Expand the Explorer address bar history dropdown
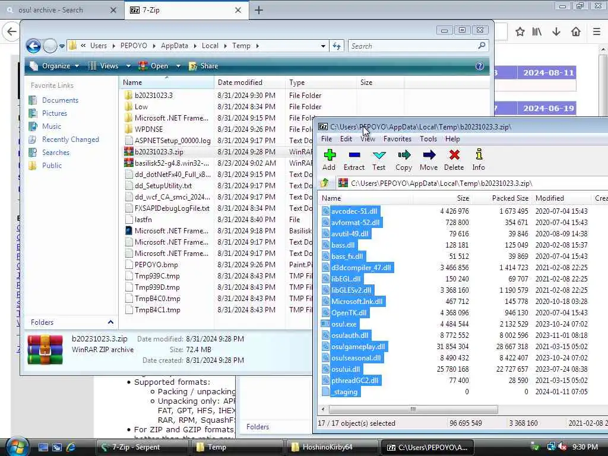 (323, 46)
